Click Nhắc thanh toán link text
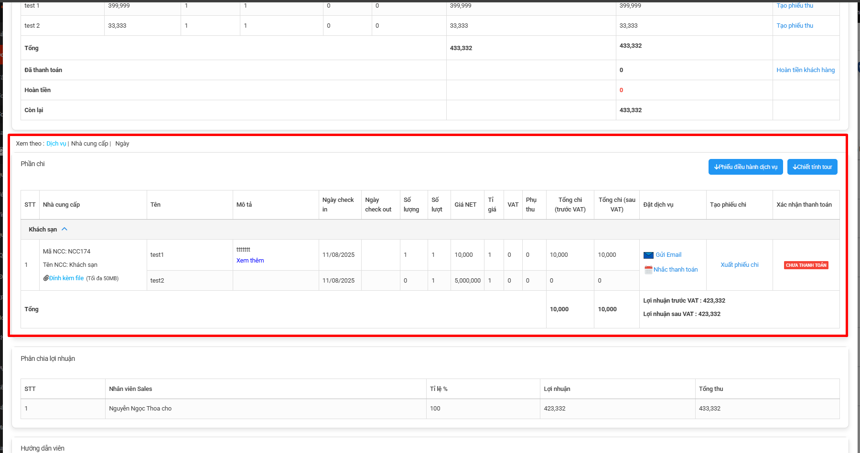This screenshot has height=453, width=860. (676, 270)
